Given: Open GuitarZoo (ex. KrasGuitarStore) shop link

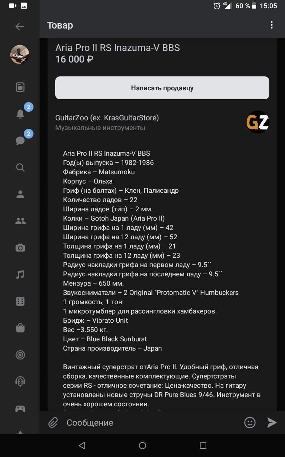Looking at the screenshot, I should coord(107,118).
